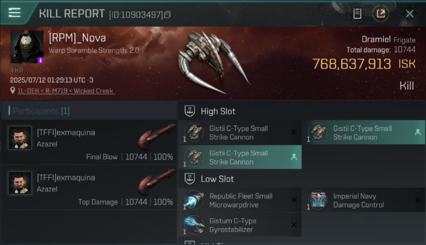426x245 pixels.
Task: Open the hamburger menu icon
Action: 14,13
